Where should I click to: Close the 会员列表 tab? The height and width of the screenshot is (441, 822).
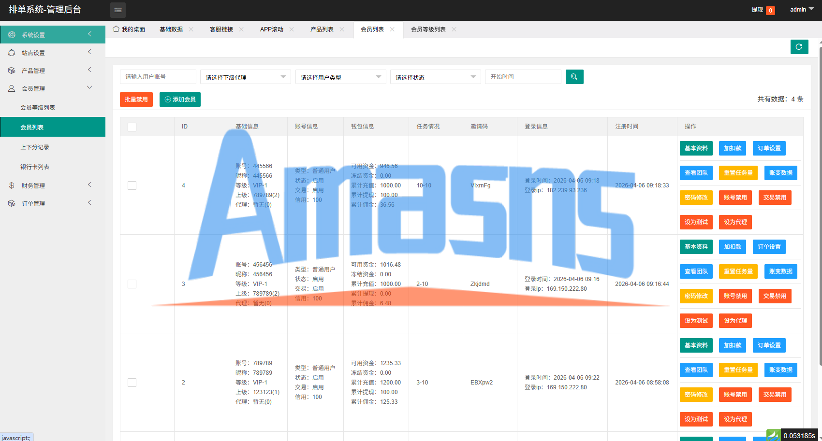pyautogui.click(x=392, y=29)
